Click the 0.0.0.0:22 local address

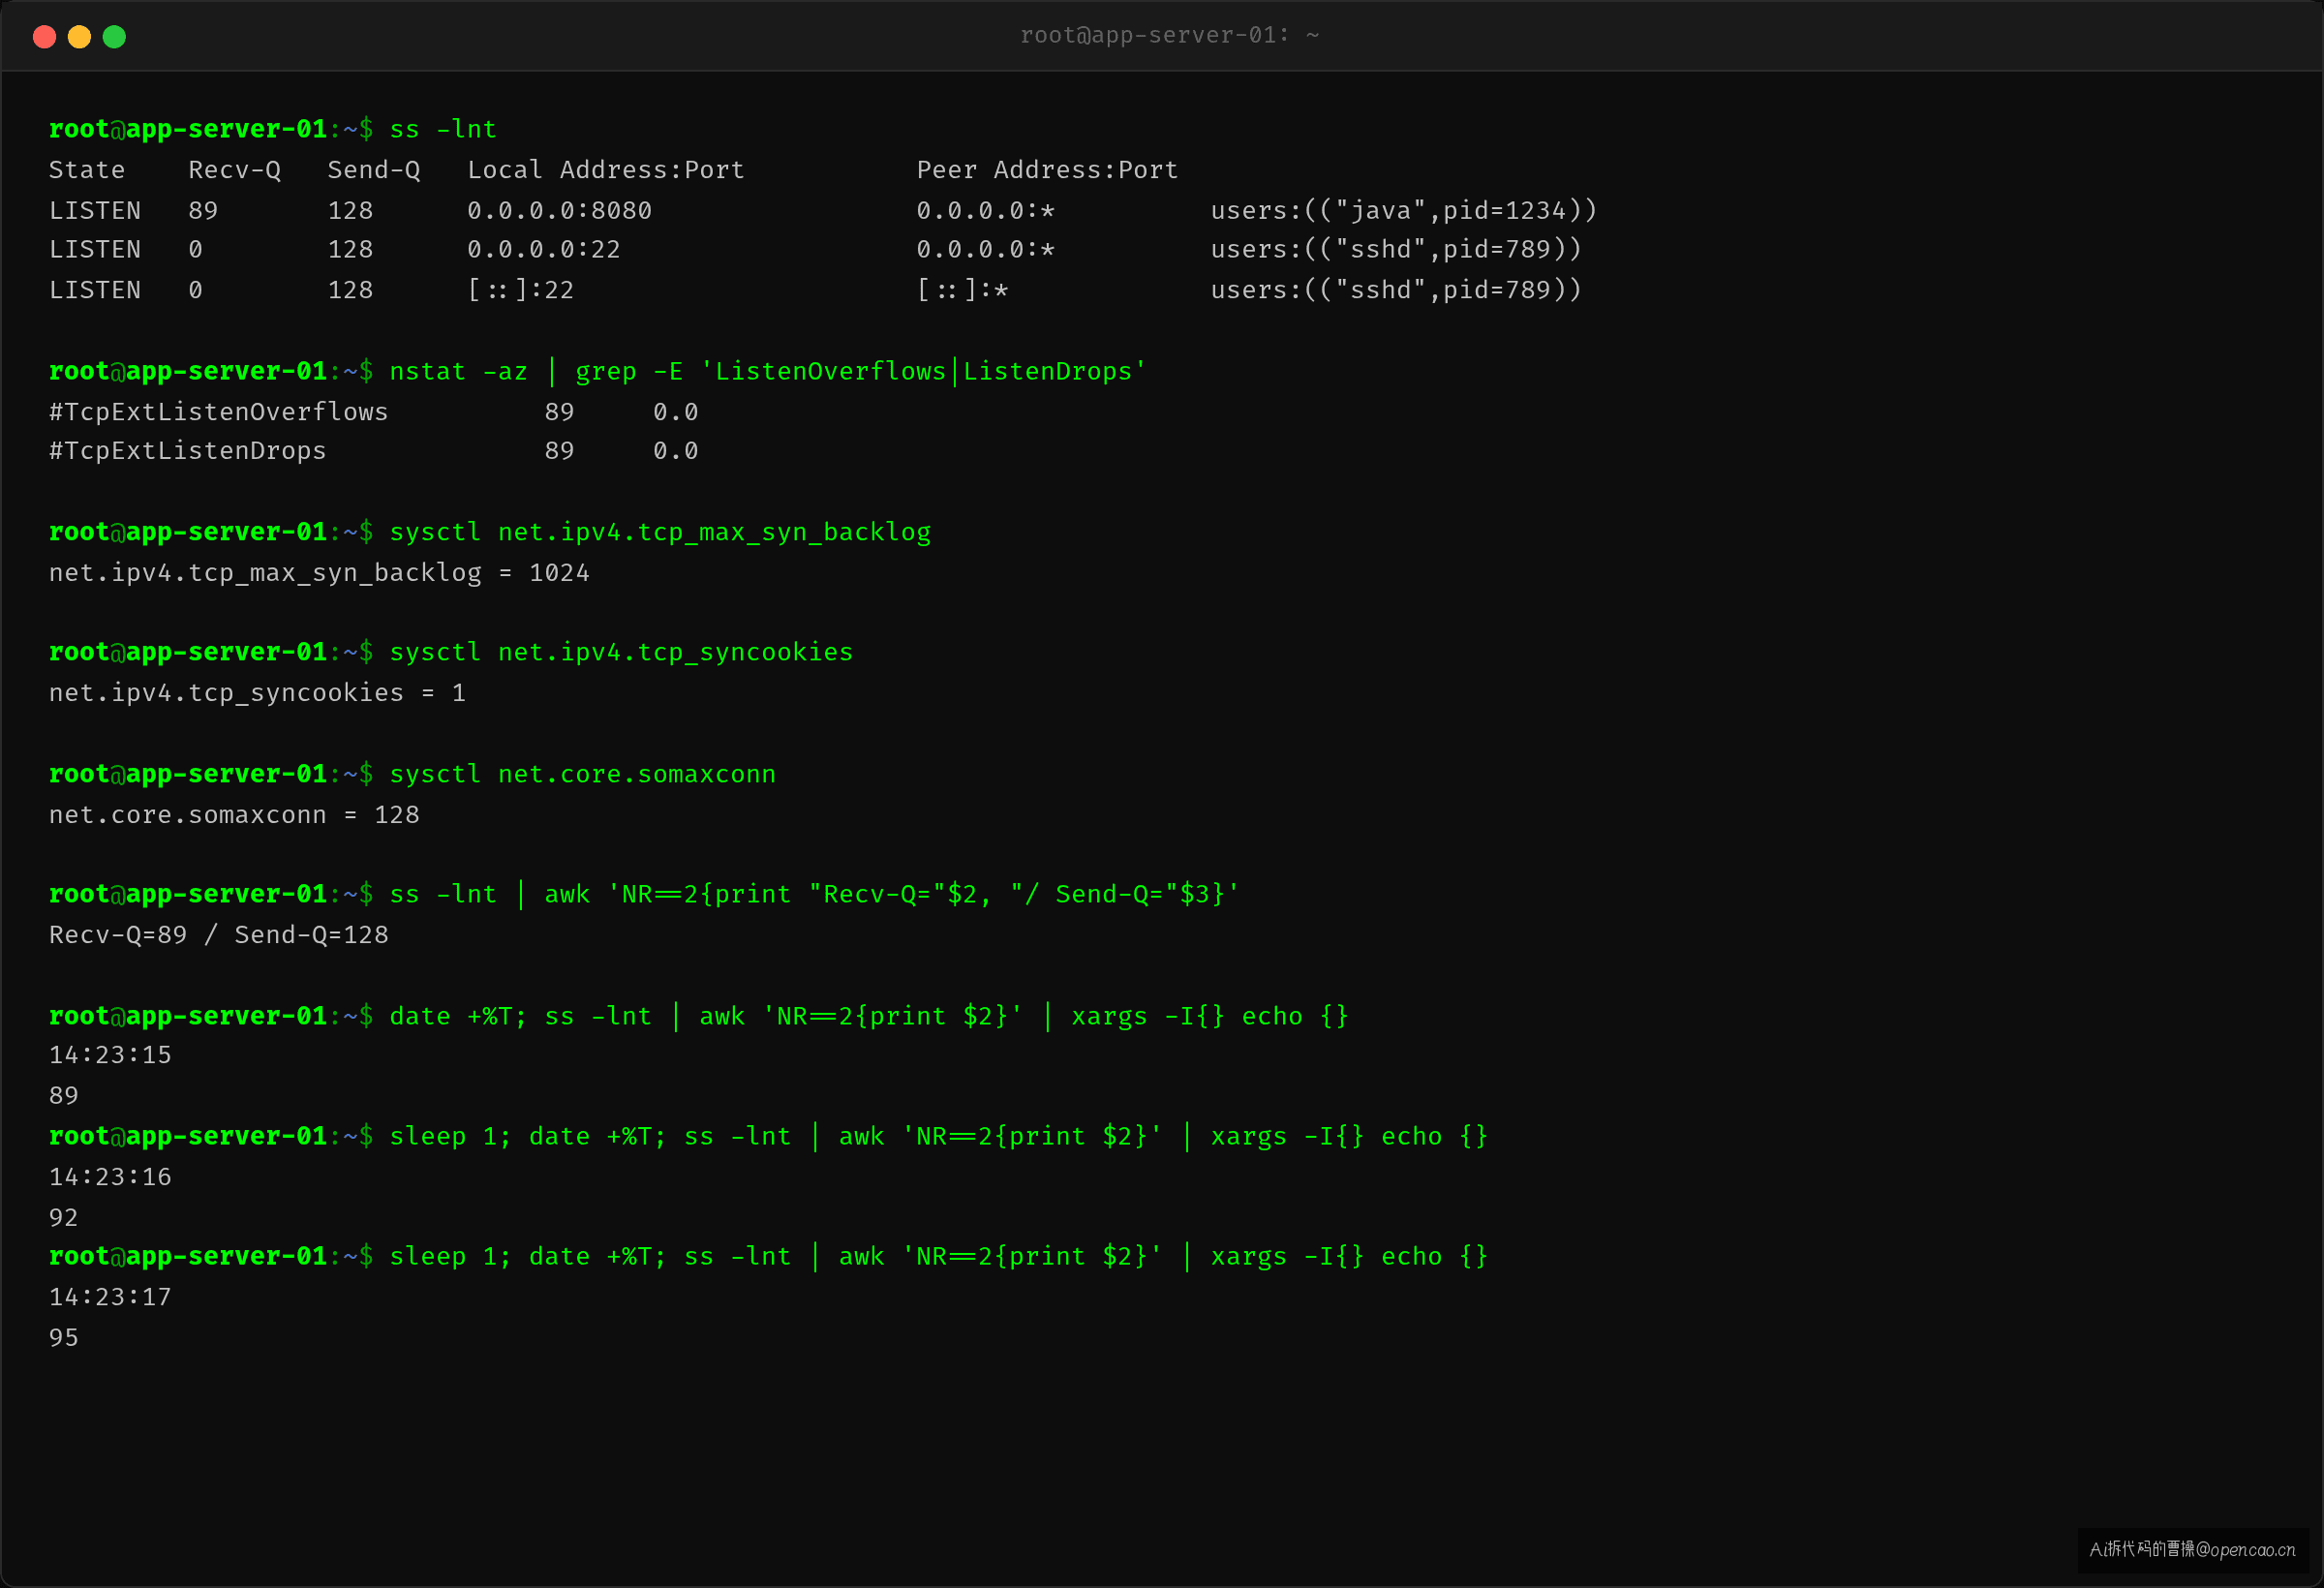[544, 249]
